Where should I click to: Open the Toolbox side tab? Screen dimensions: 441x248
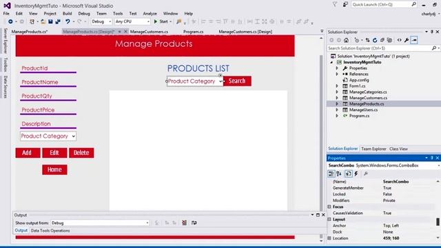tap(6, 64)
